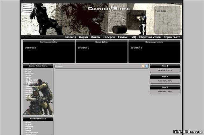Click the Форма входа login block label
The image size is (204, 135).
161,11
